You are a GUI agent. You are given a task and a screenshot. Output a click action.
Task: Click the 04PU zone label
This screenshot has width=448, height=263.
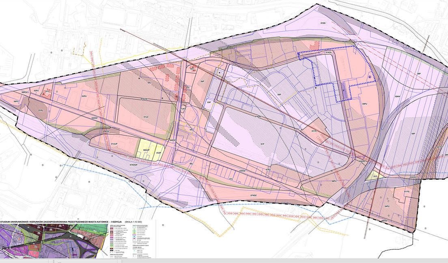click(386, 206)
